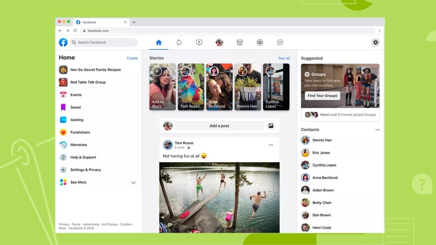The image size is (436, 245).
Task: Expand See More in the left sidebar
Action: tap(133, 183)
